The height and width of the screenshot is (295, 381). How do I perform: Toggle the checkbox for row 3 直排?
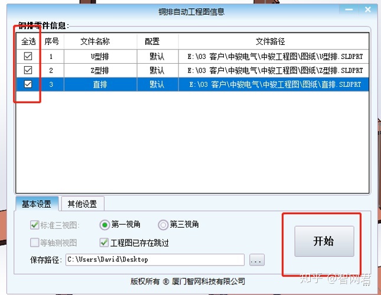coord(28,84)
